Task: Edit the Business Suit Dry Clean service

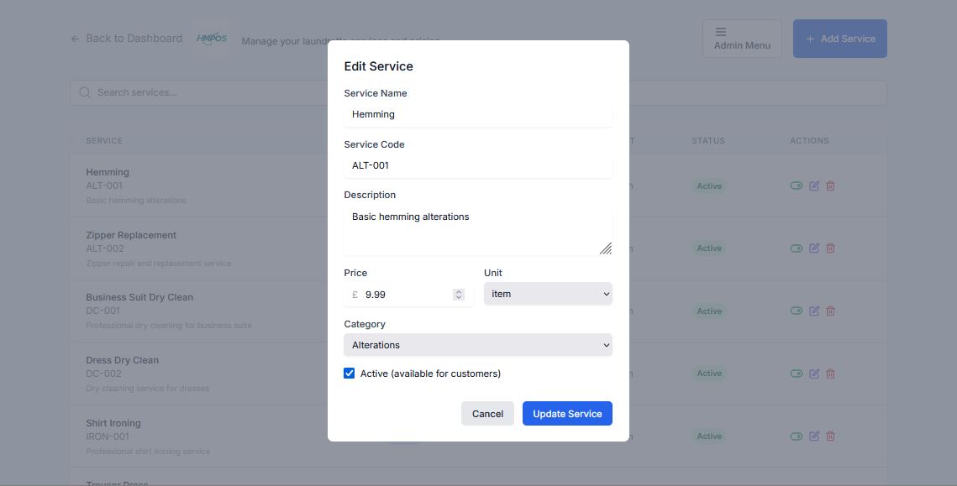Action: click(814, 311)
